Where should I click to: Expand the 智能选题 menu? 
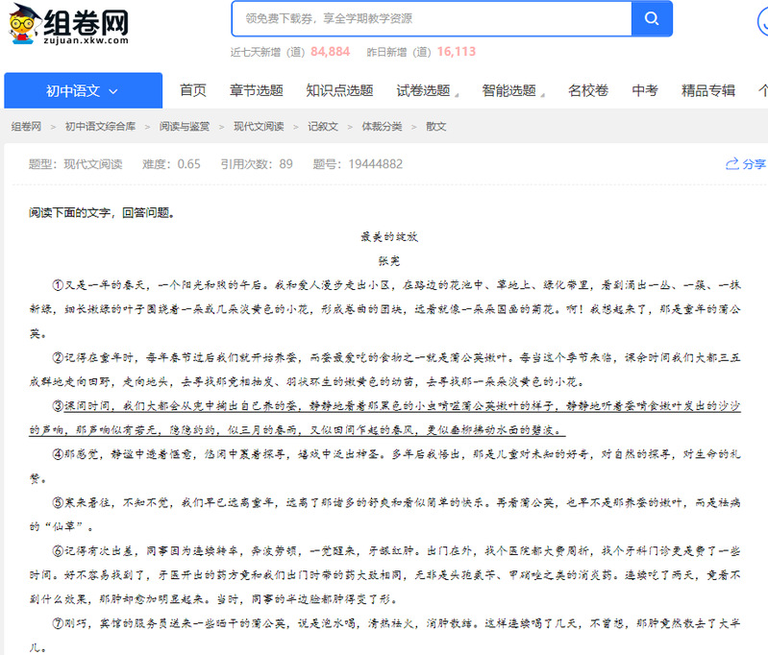(513, 91)
